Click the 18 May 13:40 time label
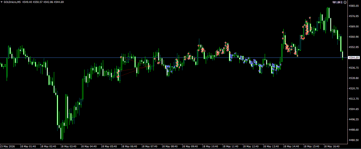Image resolution: width=361 pixels, height=149 pixels. point(271,146)
